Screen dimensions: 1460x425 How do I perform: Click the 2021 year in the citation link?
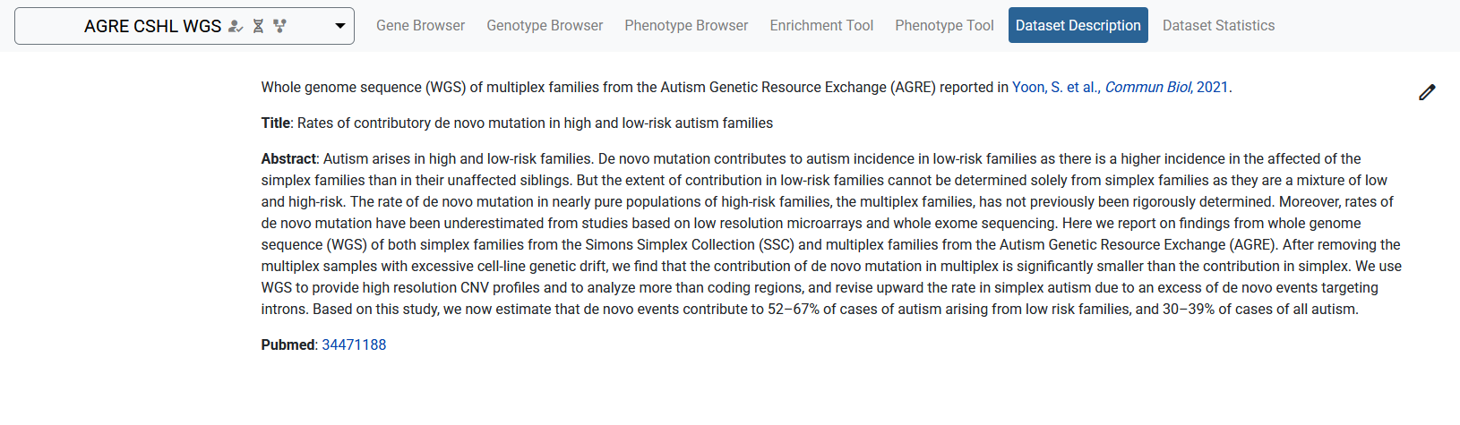1212,87
